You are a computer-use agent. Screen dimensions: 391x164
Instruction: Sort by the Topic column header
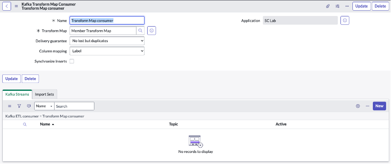pyautogui.click(x=174, y=124)
